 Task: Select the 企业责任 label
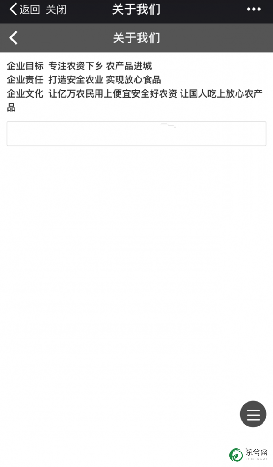coord(25,80)
